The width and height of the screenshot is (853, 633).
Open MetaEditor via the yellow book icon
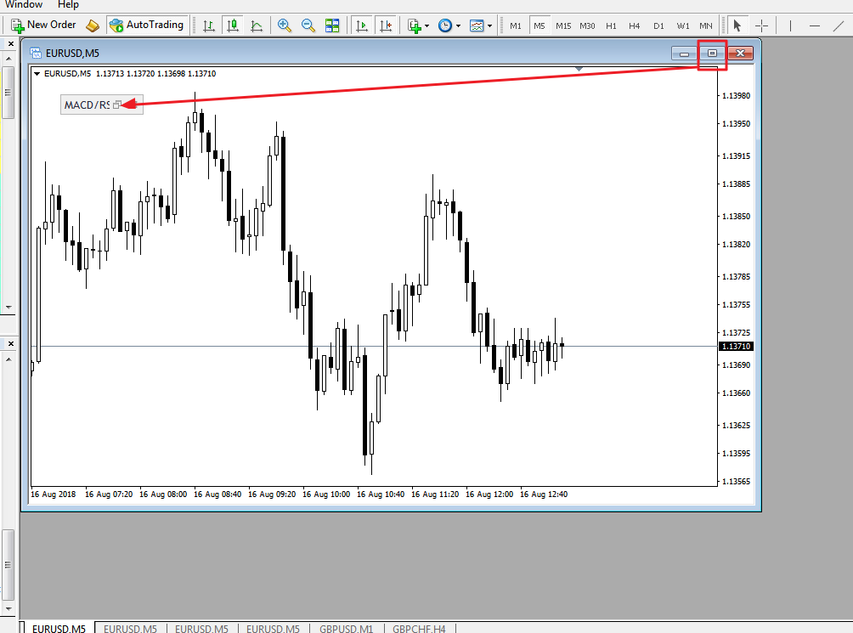pos(93,25)
